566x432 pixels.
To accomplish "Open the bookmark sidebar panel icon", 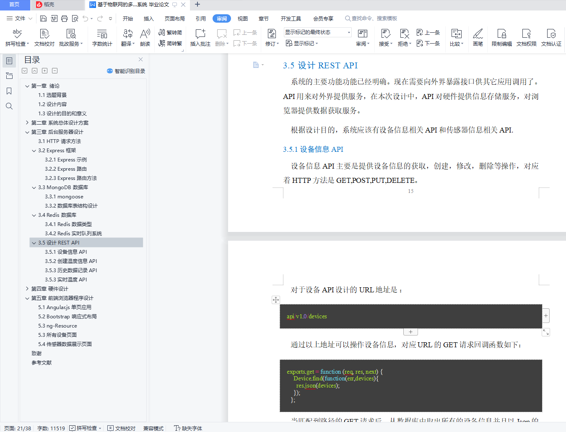I will [9, 91].
